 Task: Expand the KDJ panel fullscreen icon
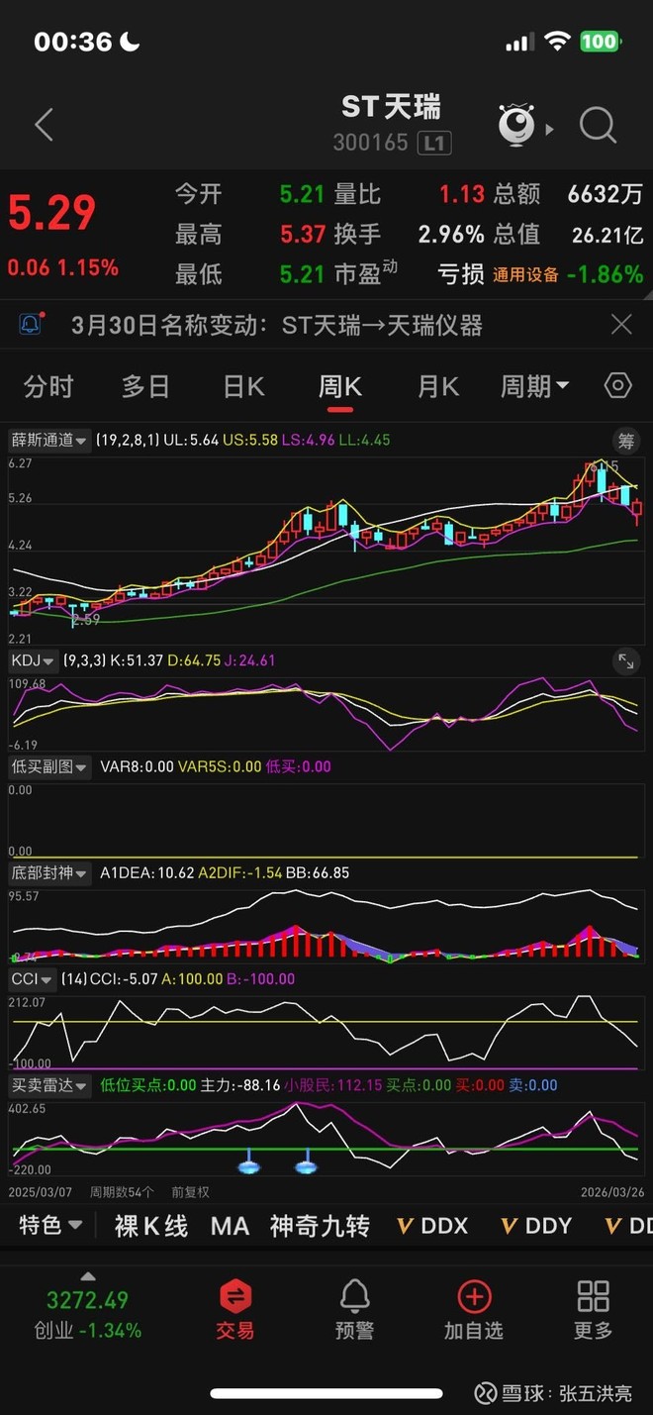tap(625, 660)
